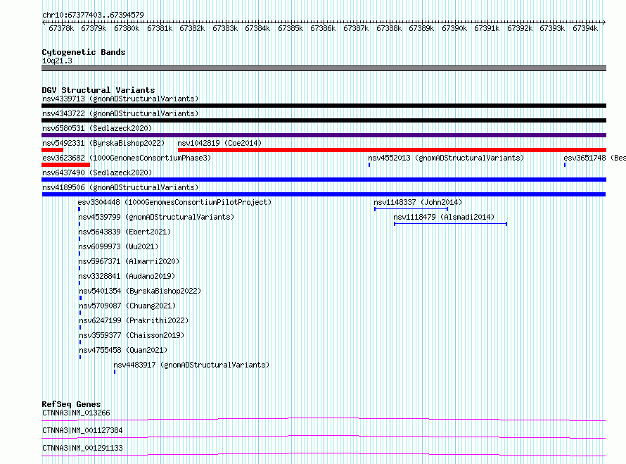Select nsv1118479 Alsmadi2014 label

click(444, 217)
